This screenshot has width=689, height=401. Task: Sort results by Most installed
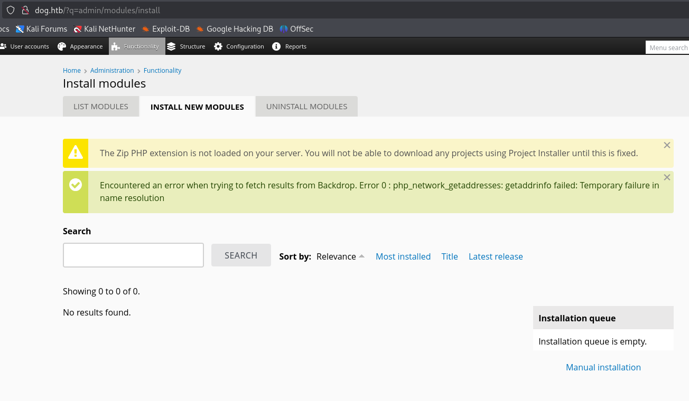tap(403, 256)
